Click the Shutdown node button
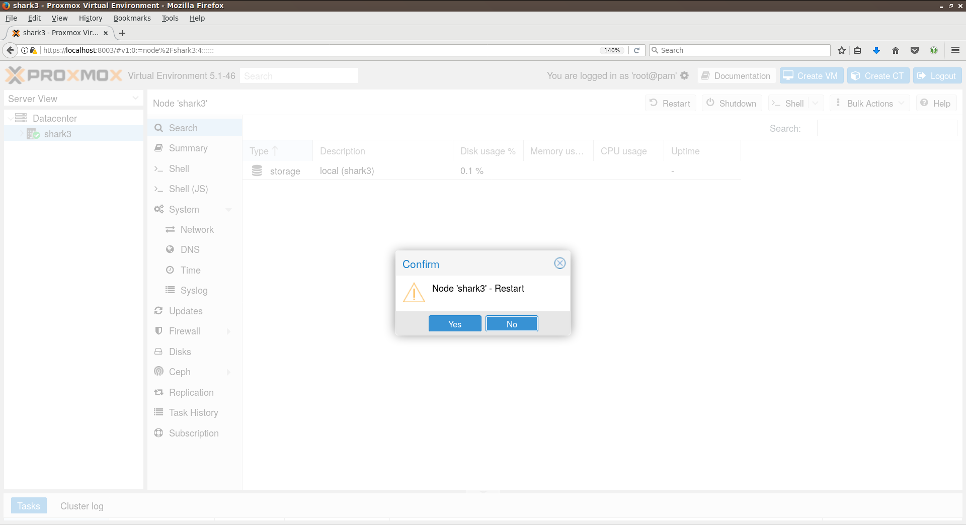The height and width of the screenshot is (525, 966). tap(732, 103)
